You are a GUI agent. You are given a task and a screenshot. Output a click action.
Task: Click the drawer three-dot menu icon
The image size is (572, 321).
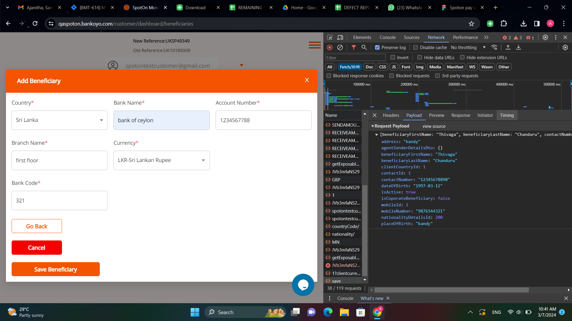[329, 298]
